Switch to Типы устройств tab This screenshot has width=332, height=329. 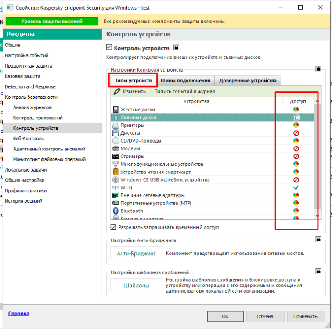coord(134,81)
